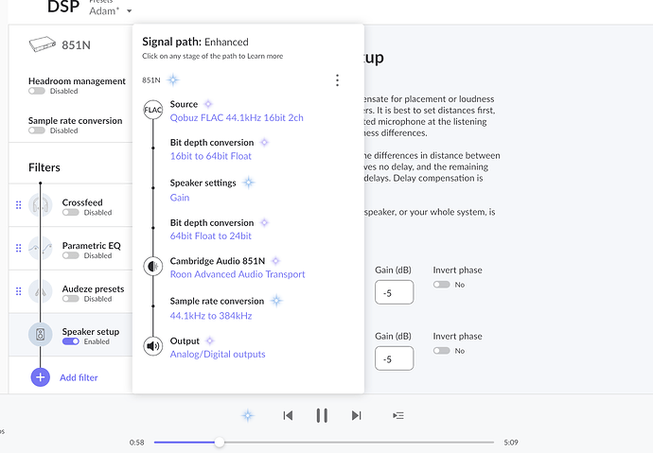Skip to the previous track
This screenshot has width=653, height=453.
pyautogui.click(x=288, y=415)
